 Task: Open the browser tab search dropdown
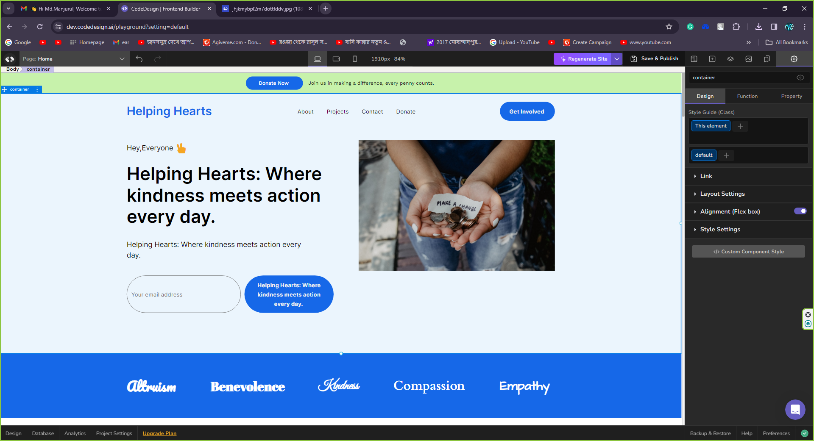tap(8, 8)
